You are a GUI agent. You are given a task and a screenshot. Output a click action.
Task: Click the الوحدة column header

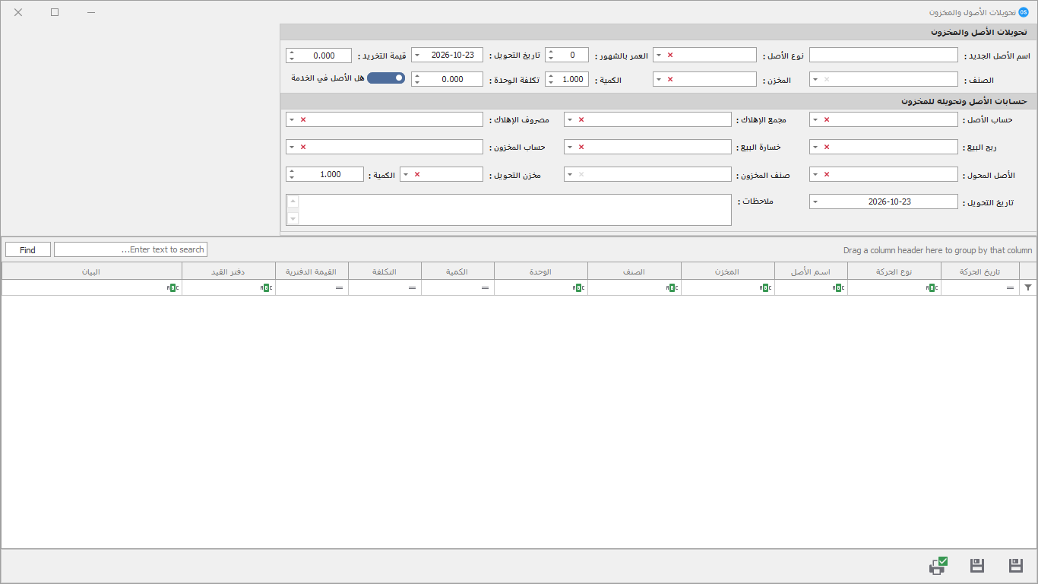tap(540, 271)
